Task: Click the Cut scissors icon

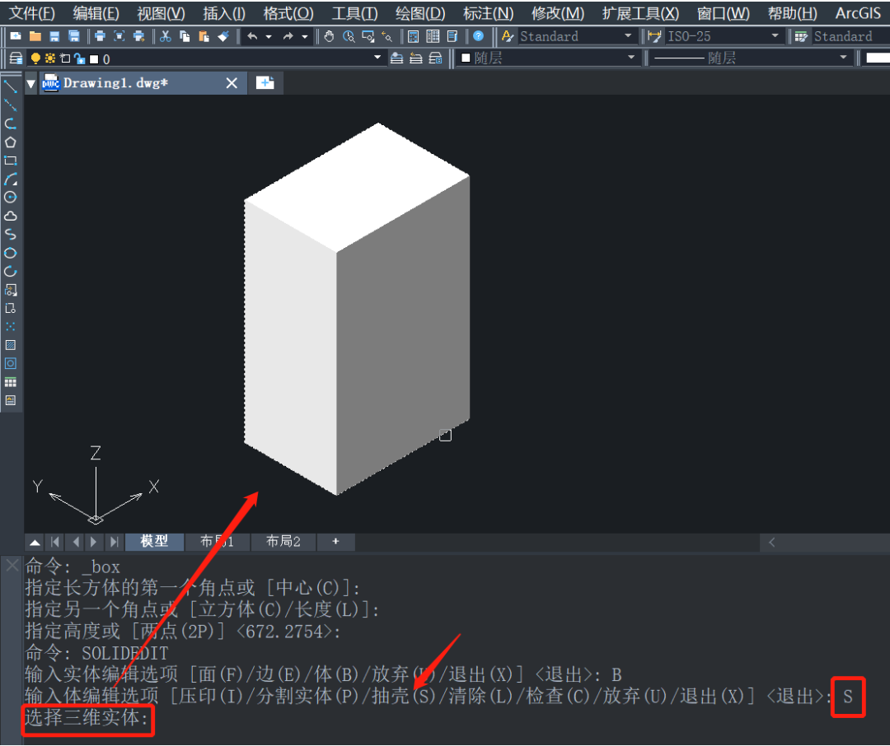Action: click(x=165, y=36)
